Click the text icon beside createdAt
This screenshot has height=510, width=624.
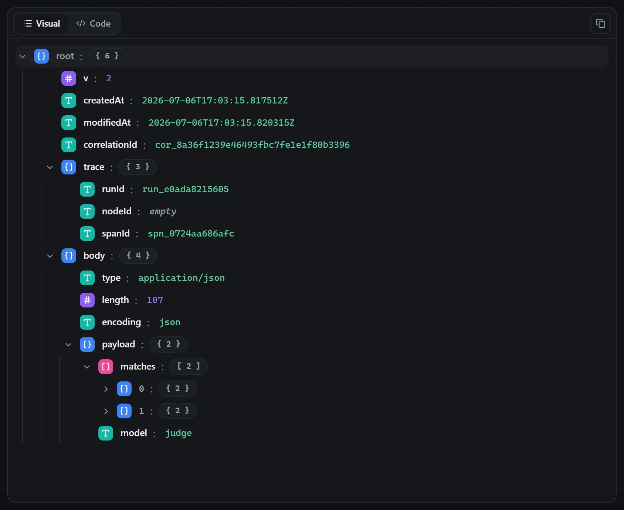[69, 101]
